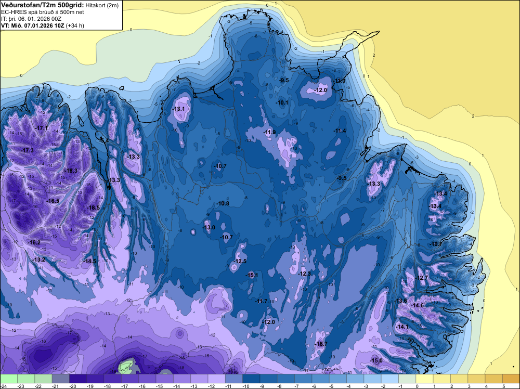This screenshot has height=389, width=520.
Task: Click the -16.5 temperature value
Action: point(54,201)
